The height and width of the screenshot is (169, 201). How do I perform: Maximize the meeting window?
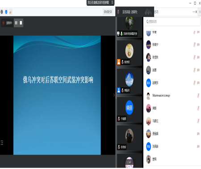click(195, 3)
